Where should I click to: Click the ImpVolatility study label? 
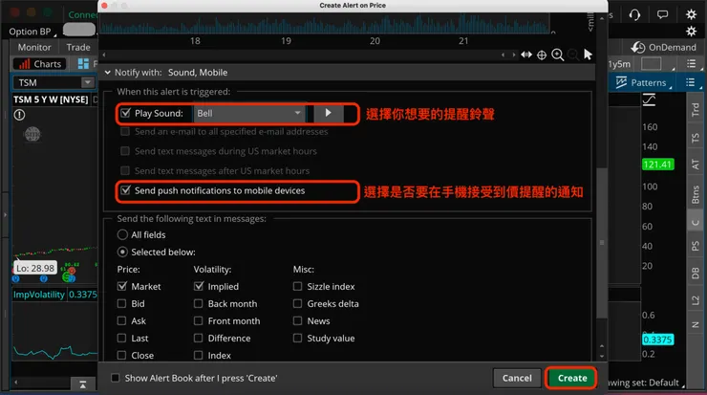pyautogui.click(x=39, y=295)
